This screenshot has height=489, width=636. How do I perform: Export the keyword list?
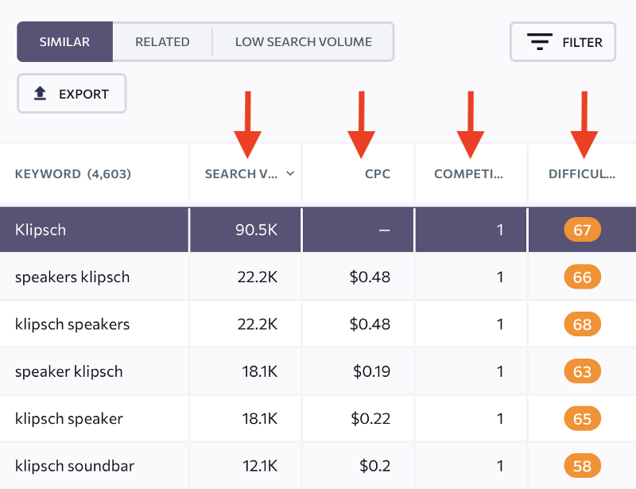tap(72, 94)
